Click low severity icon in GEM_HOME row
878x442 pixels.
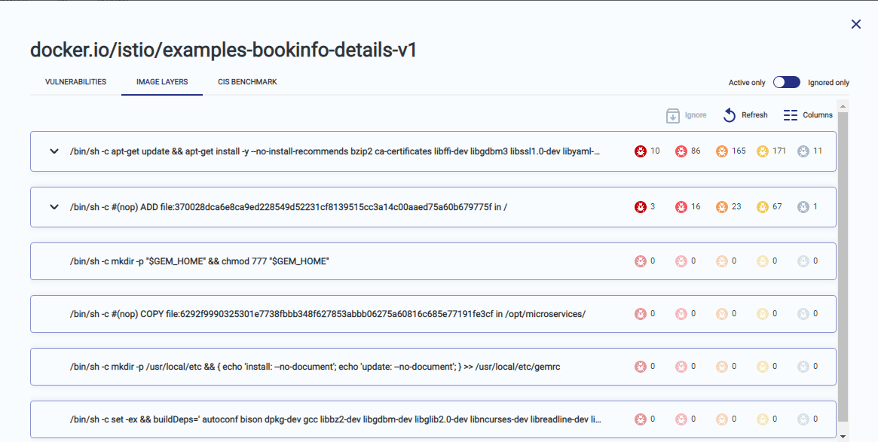click(x=763, y=261)
